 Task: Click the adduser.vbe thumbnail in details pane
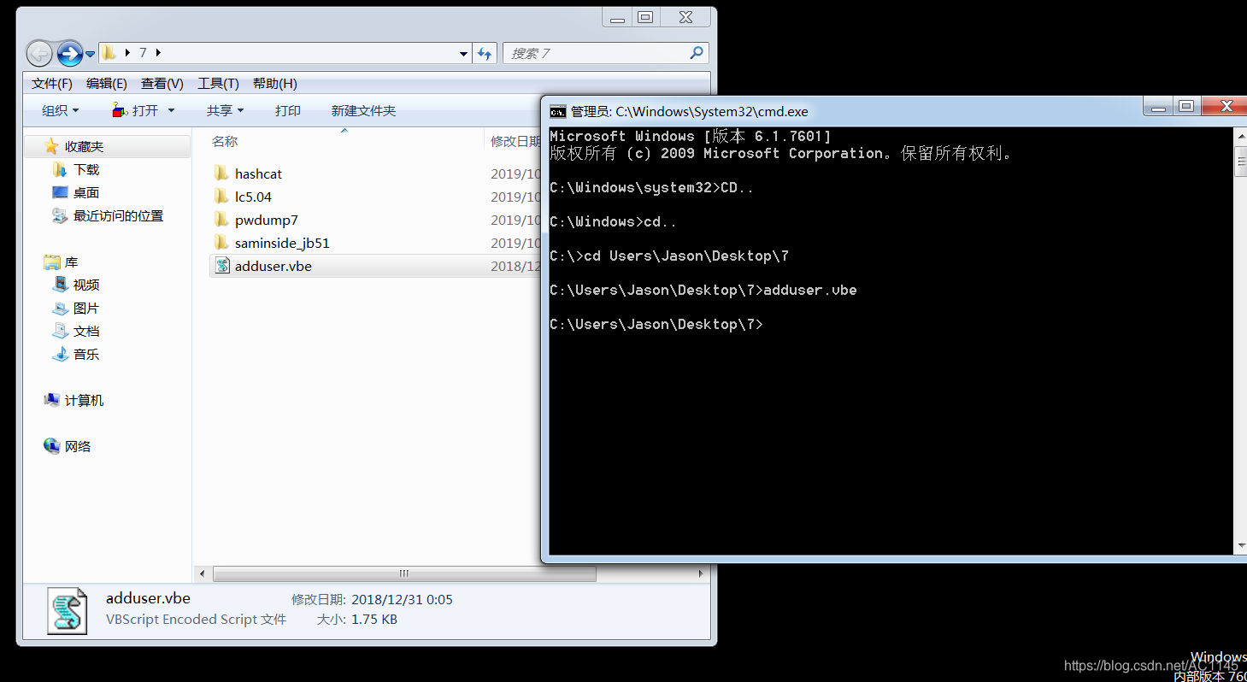(68, 610)
